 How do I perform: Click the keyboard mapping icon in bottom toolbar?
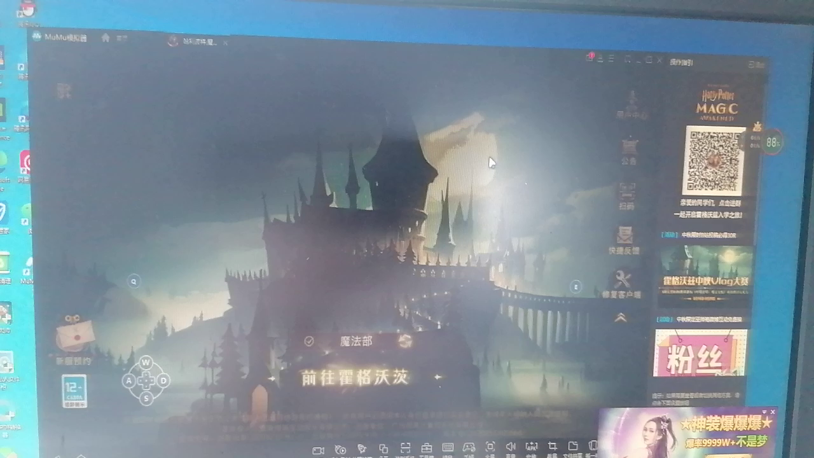(x=448, y=448)
